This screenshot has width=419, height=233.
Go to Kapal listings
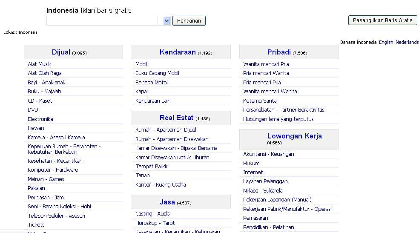[141, 92]
